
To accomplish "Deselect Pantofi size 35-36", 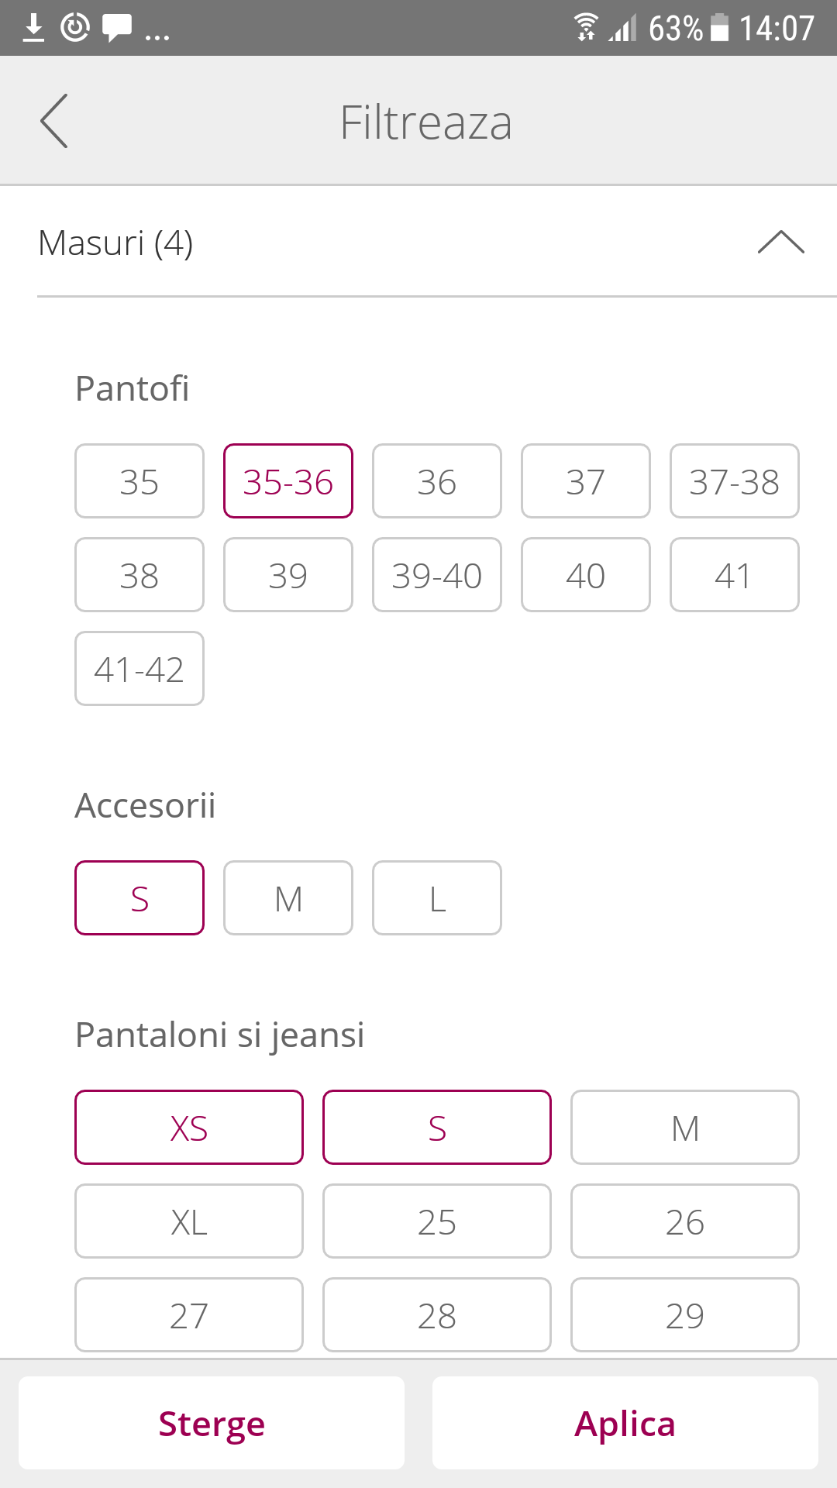I will pos(288,481).
